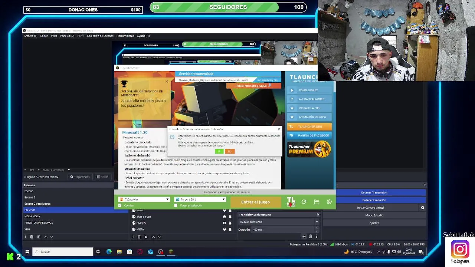Screen dimensions: 475x267
Task: Open the Editar menu
Action: pos(44,36)
